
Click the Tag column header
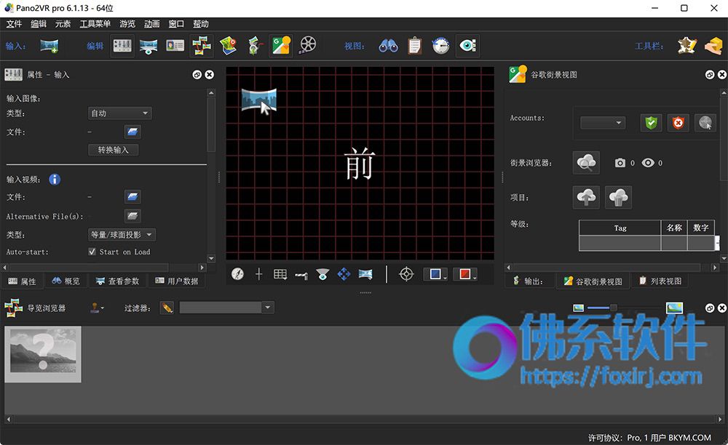[620, 228]
